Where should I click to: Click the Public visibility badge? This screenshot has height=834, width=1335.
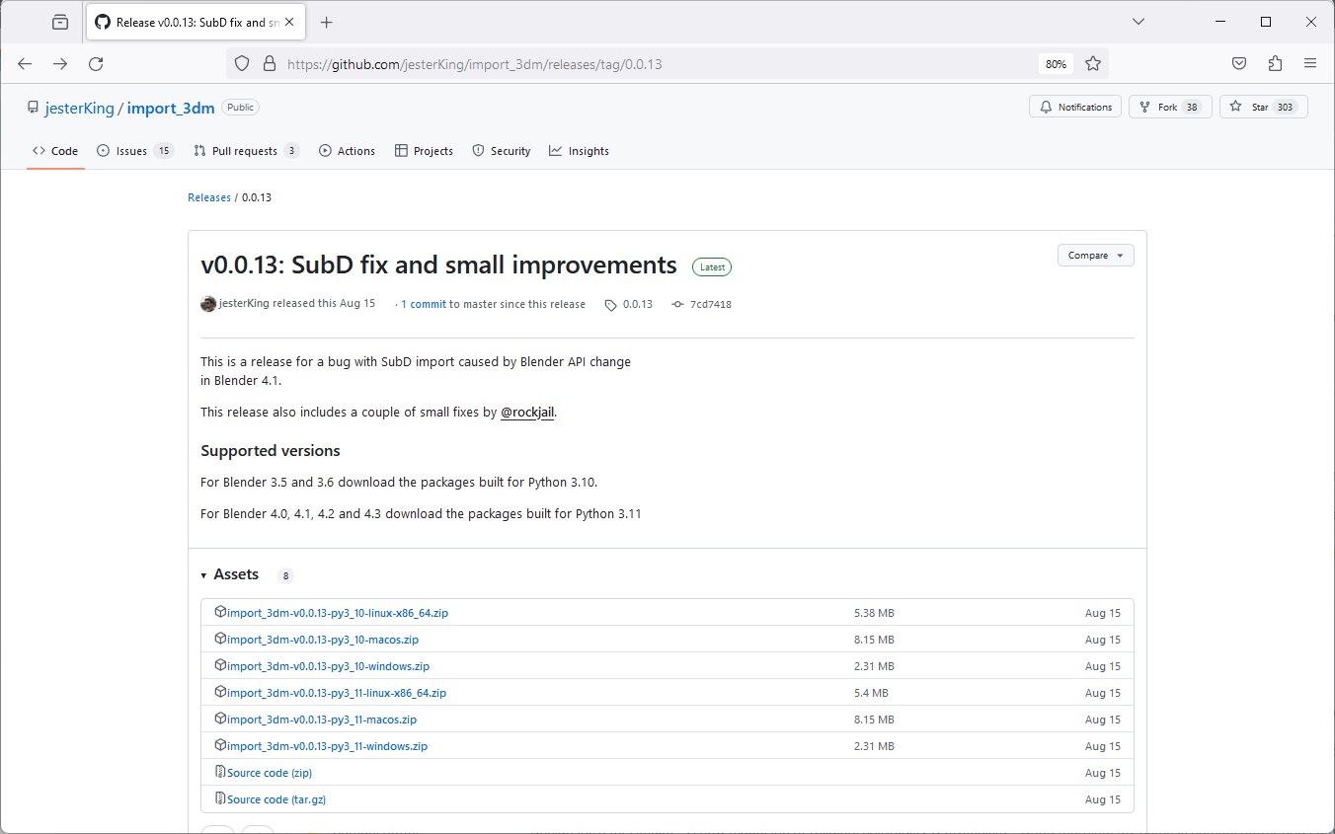tap(240, 108)
